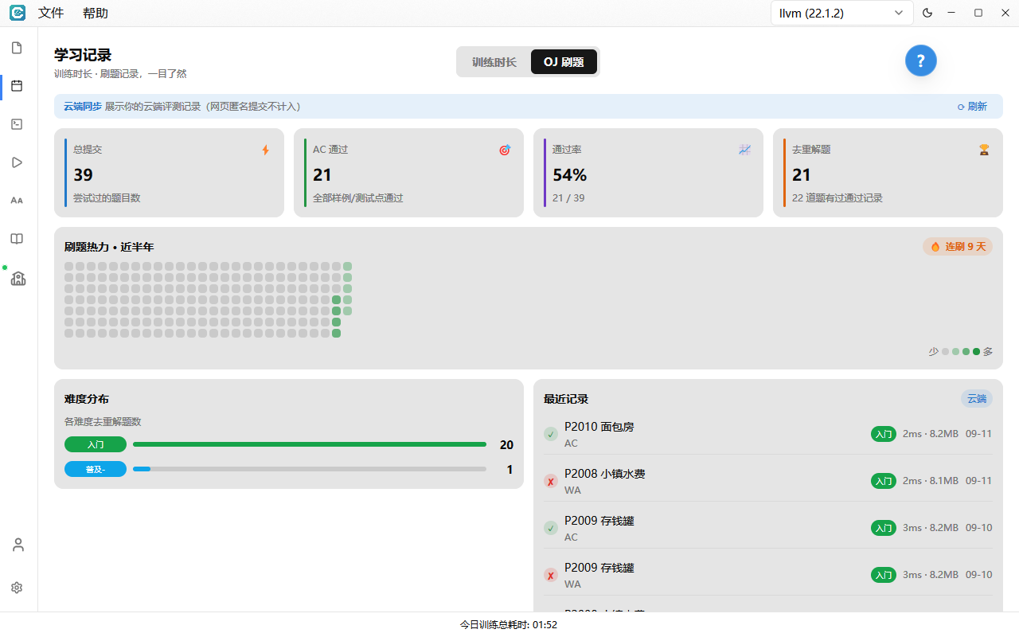1019x637 pixels.
Task: Open settings gear in sidebar
Action: [17, 588]
